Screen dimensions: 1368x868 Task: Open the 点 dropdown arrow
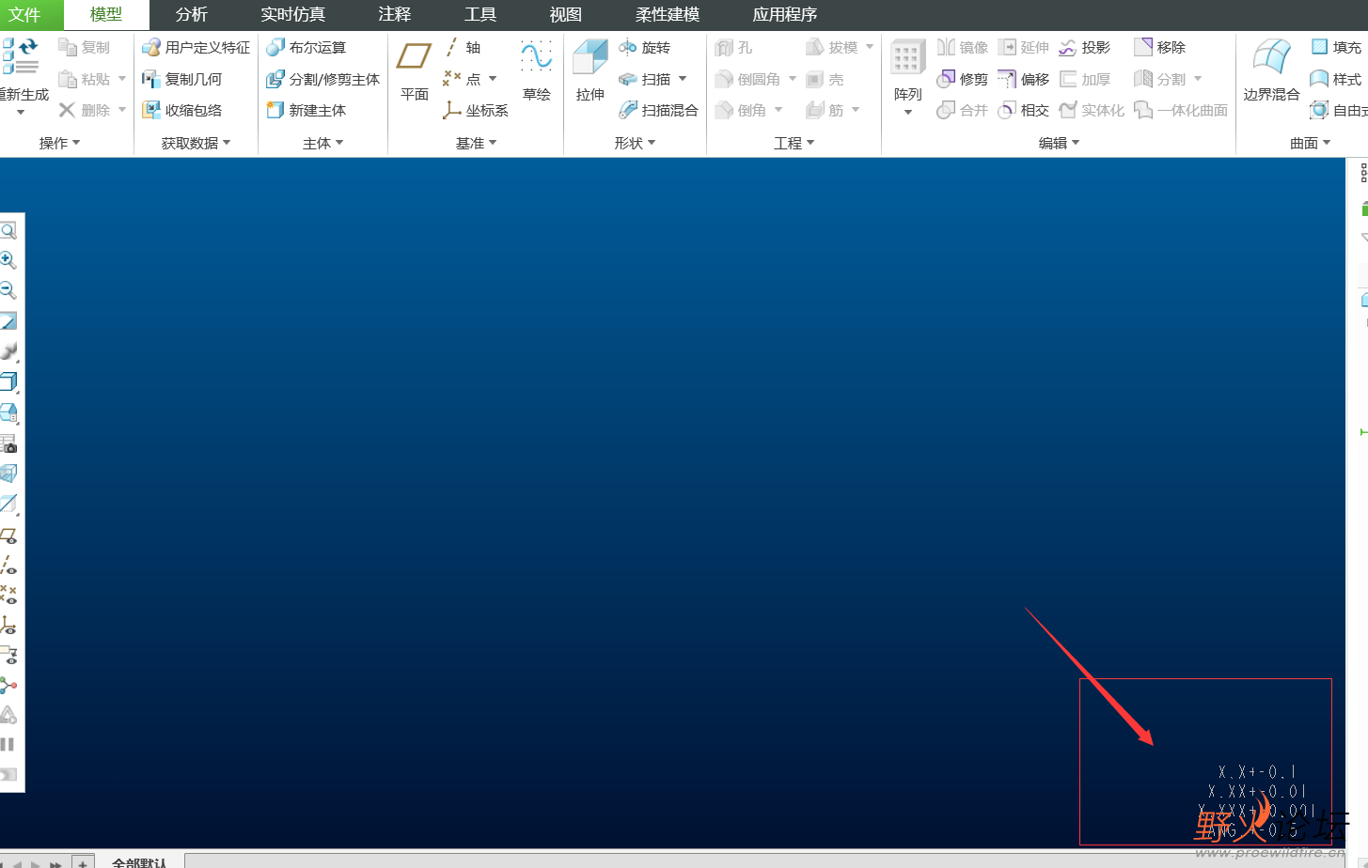(493, 79)
